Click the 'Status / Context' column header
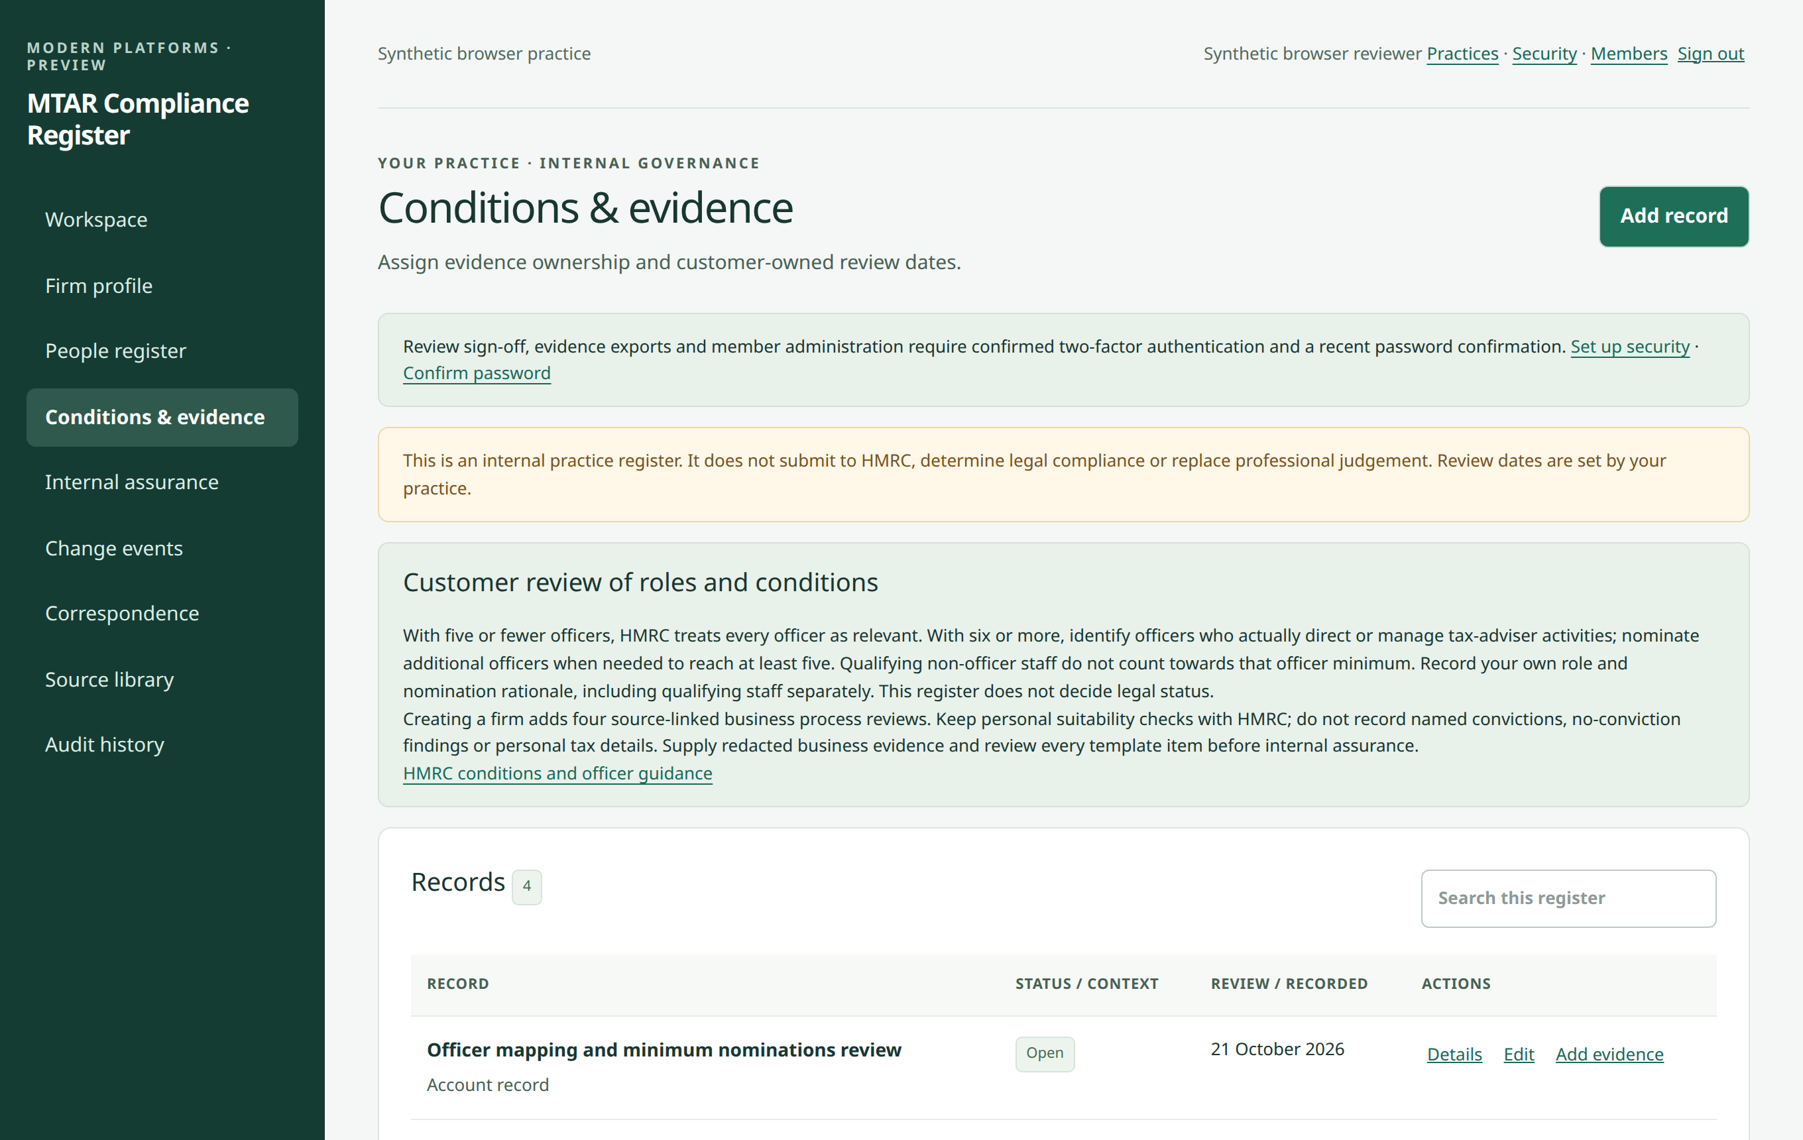This screenshot has height=1140, width=1803. coord(1086,984)
